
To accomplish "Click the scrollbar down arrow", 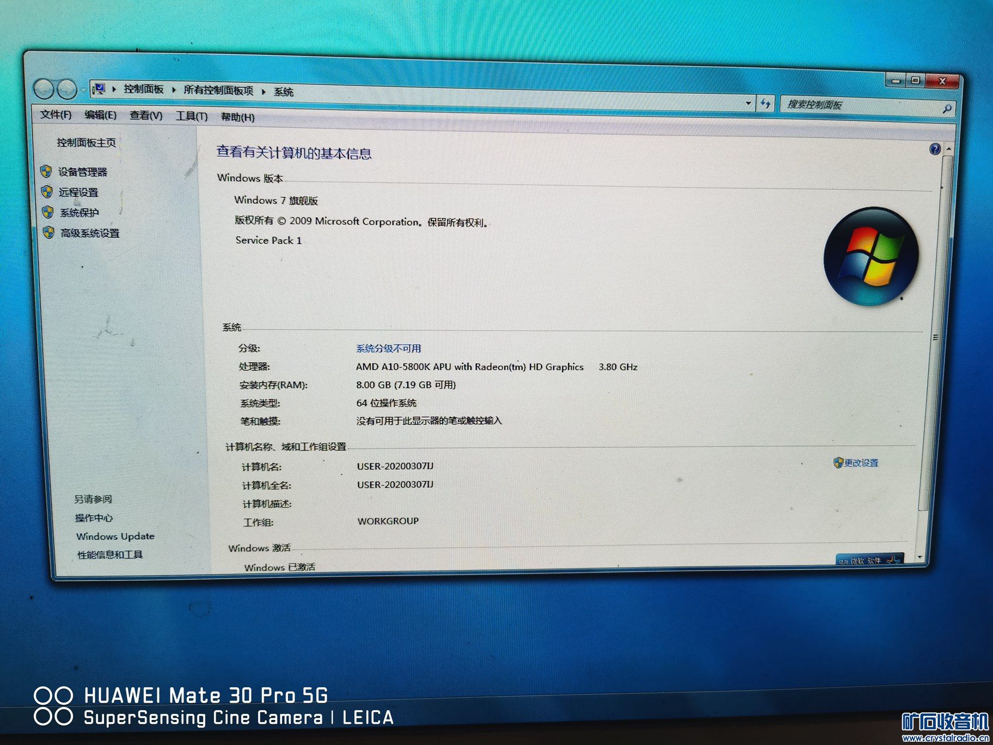I will click(920, 557).
